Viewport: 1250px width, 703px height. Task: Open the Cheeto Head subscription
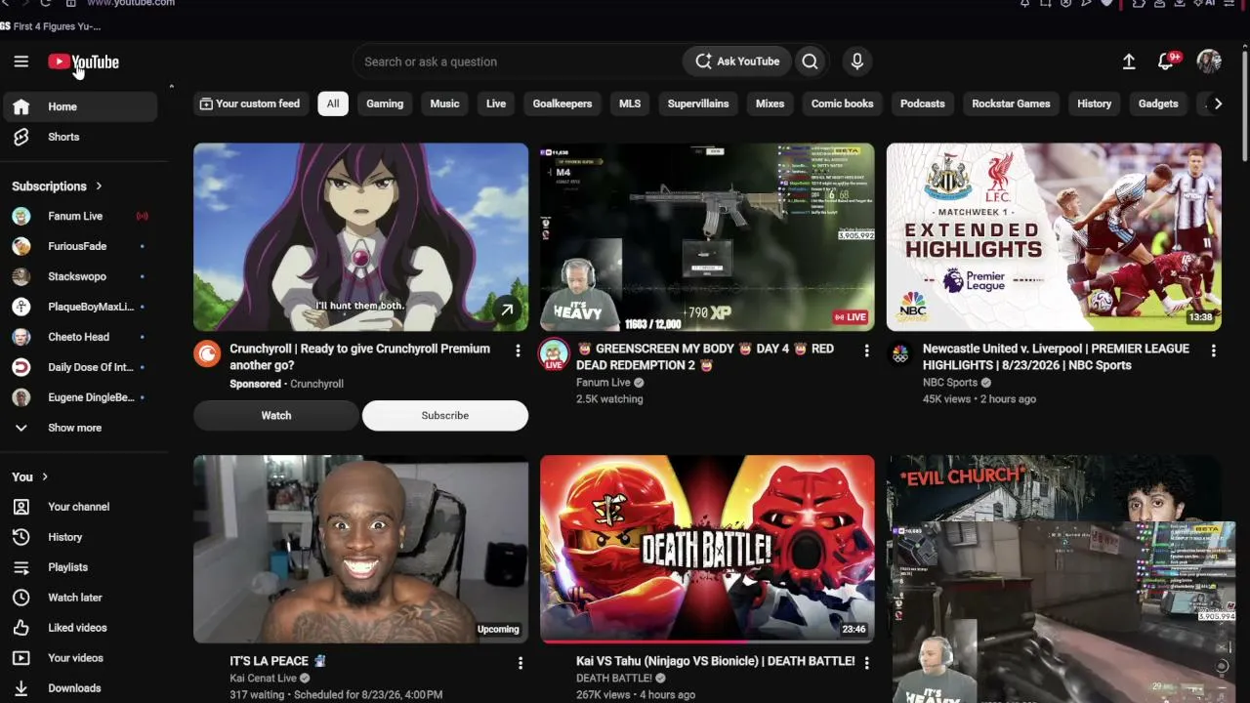click(x=80, y=337)
